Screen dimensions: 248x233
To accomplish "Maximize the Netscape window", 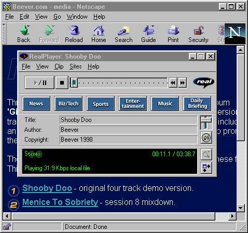I will 231,7.
